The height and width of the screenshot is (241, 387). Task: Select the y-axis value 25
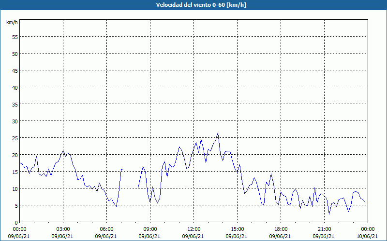pos(15,138)
